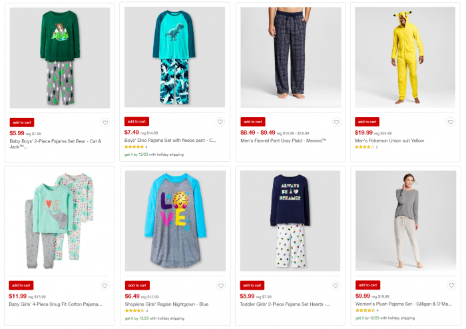Image resolution: width=466 pixels, height=329 pixels.
Task: Favorite the Baby Girls' 4-Piece Pajama
Action: coord(105,286)
